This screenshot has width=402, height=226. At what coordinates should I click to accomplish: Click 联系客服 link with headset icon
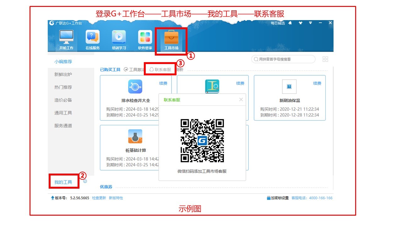point(160,70)
